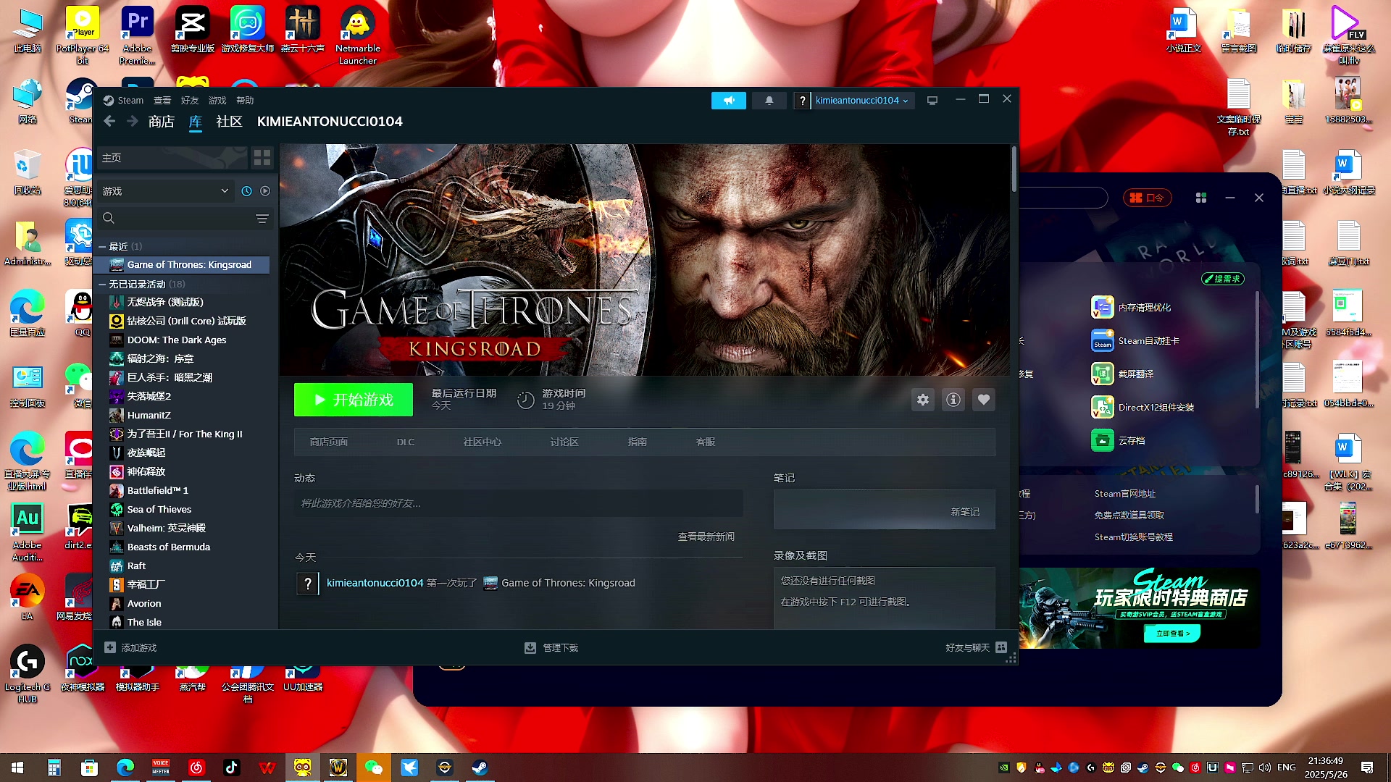Click Steam auto card farming icon
The height and width of the screenshot is (782, 1391).
tap(1103, 341)
